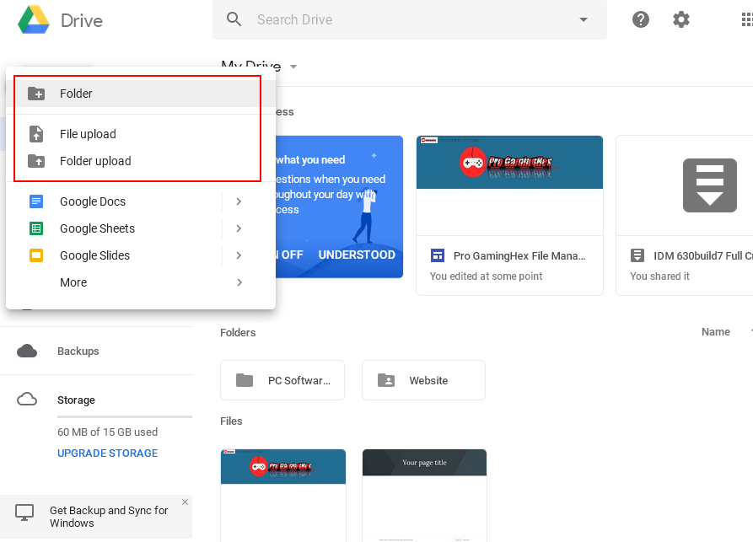The height and width of the screenshot is (542, 753).
Task: Select the Google Sheets icon
Action: (x=35, y=228)
